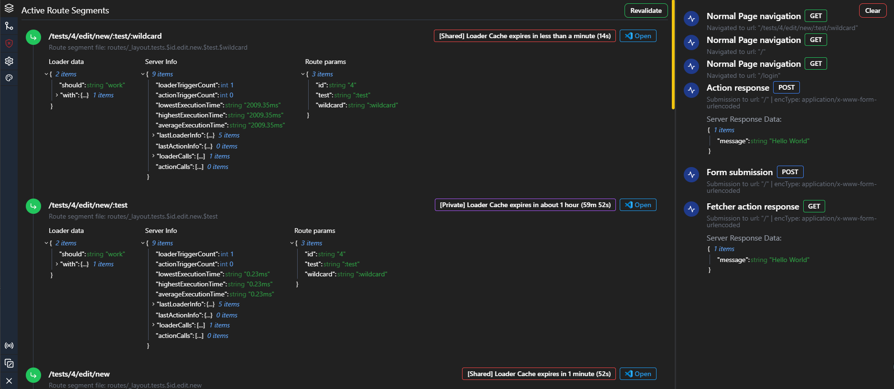Expand "lastLoaderInfo" in the first Server Info
The height and width of the screenshot is (389, 894).
153,136
